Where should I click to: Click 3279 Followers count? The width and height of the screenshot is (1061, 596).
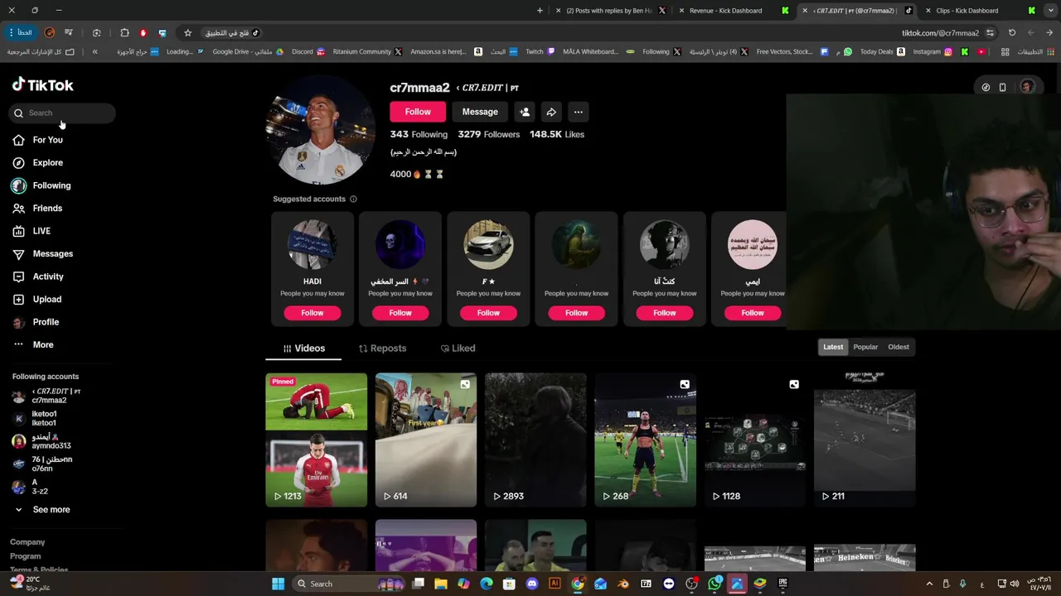489,134
